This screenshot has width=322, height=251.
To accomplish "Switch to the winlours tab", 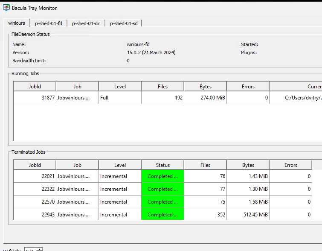I will [x=17, y=23].
